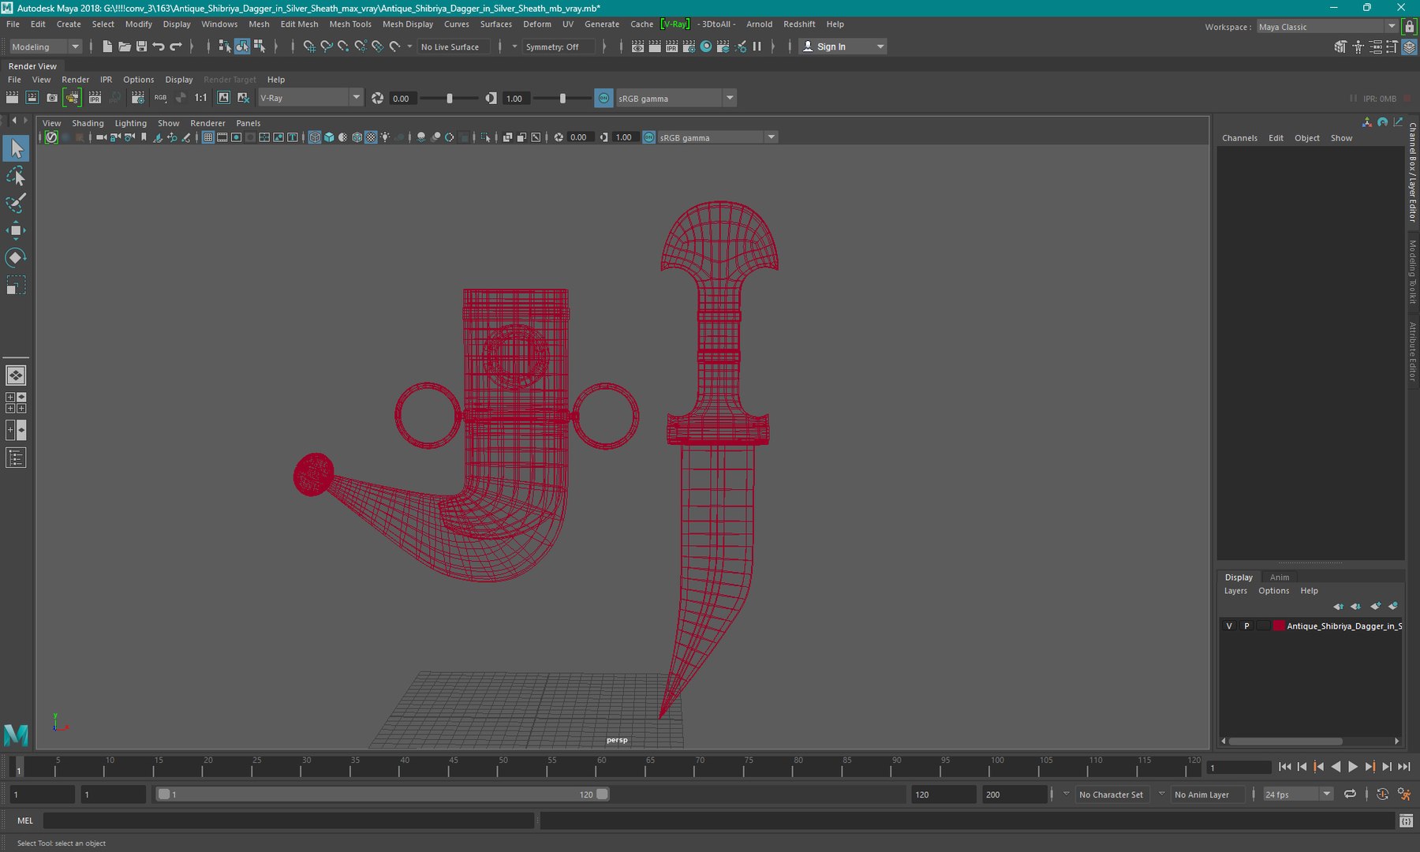Select the Move tool in the toolbox
Image resolution: width=1420 pixels, height=852 pixels.
[16, 230]
